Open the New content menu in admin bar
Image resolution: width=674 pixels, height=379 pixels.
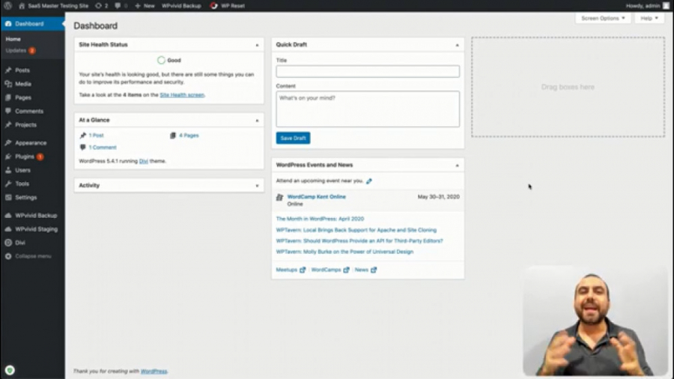tap(145, 5)
